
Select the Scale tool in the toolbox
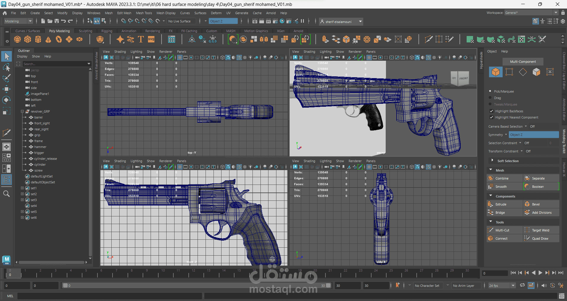6,111
